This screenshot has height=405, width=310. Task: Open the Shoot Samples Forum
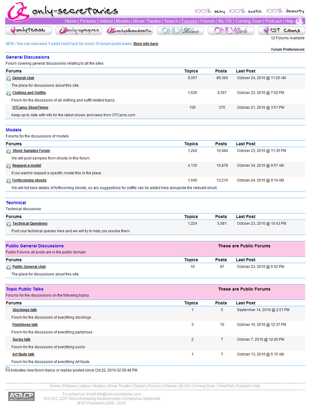pyautogui.click(x=31, y=151)
